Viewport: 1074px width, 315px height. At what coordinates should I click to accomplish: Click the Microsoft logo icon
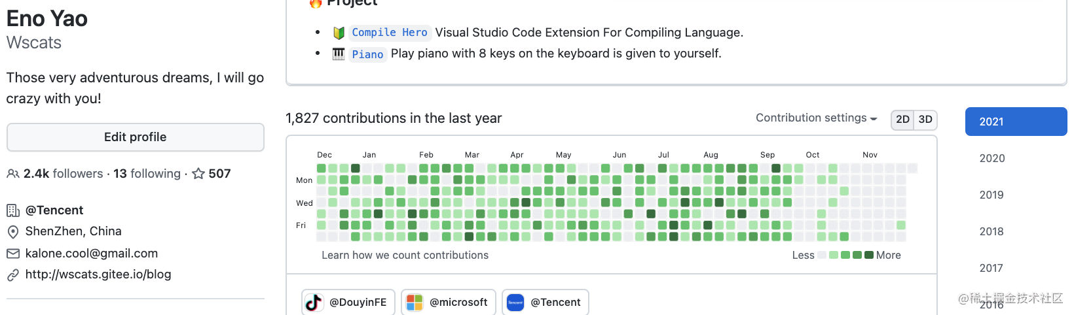point(415,302)
